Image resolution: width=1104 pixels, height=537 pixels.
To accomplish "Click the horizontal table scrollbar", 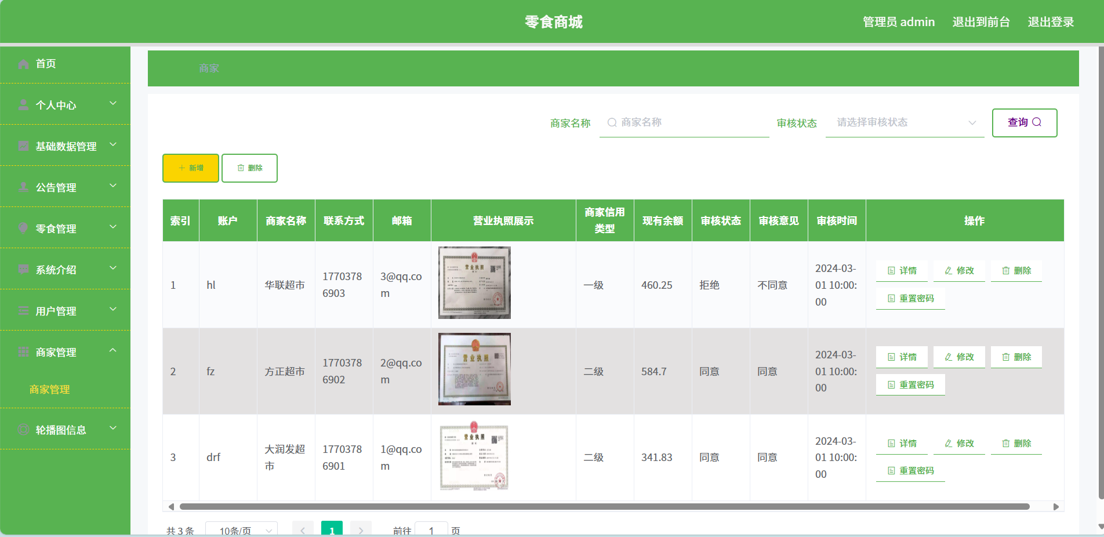I will click(604, 507).
